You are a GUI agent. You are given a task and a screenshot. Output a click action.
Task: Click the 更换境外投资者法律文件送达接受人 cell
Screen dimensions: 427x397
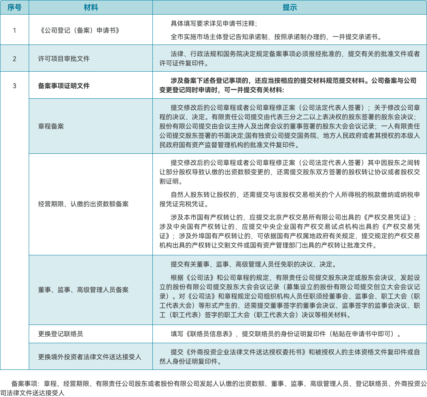click(90, 357)
